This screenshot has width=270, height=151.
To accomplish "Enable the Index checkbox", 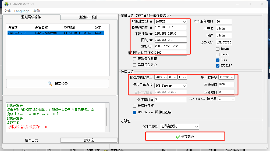I will [x=218, y=49].
